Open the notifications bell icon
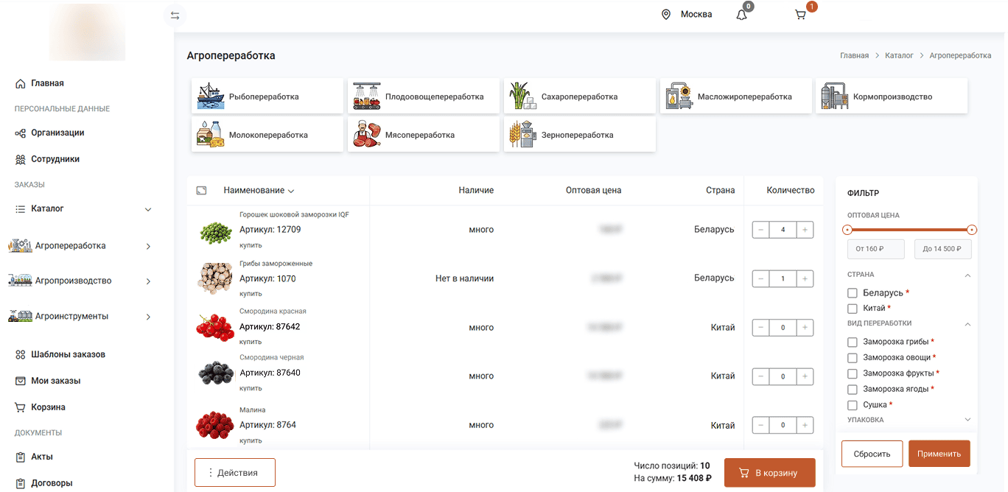 tap(741, 15)
